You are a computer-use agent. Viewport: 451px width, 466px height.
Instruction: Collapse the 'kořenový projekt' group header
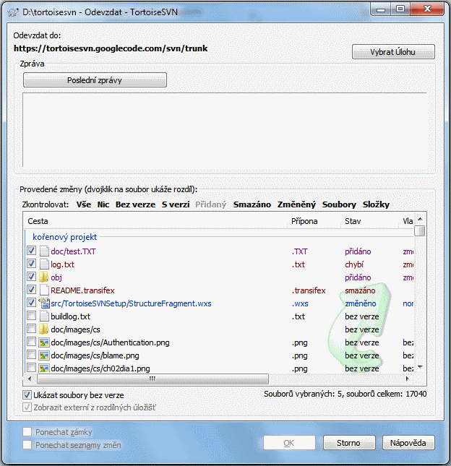point(65,237)
